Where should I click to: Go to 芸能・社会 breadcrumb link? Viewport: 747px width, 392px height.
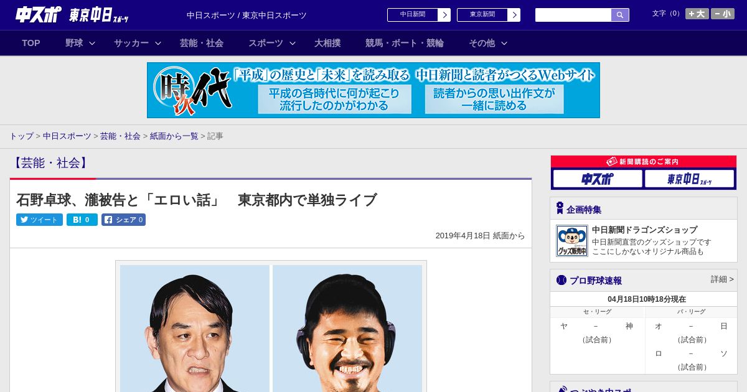pos(120,136)
